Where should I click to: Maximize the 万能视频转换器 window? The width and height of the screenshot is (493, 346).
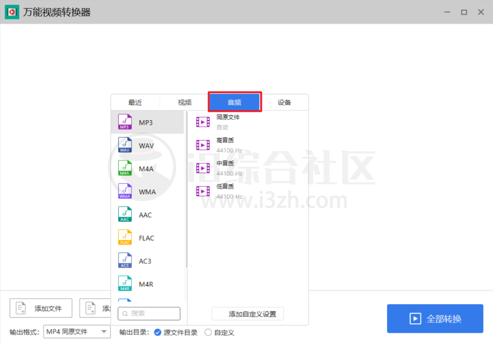pyautogui.click(x=464, y=12)
